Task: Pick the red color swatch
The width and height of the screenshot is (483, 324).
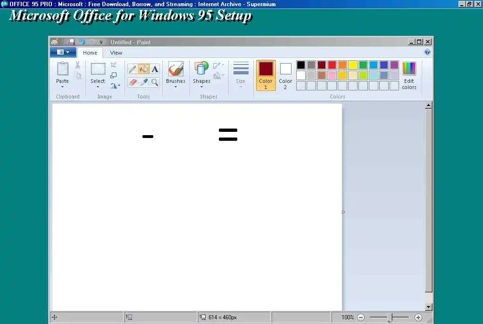Action: 332,65
